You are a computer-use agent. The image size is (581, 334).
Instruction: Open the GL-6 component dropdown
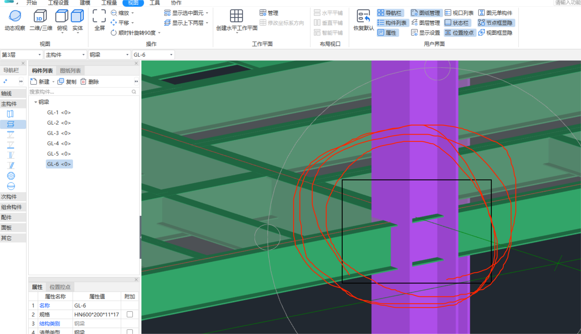coord(153,55)
